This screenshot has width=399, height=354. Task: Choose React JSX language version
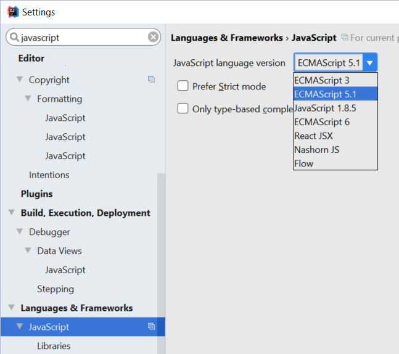click(313, 136)
